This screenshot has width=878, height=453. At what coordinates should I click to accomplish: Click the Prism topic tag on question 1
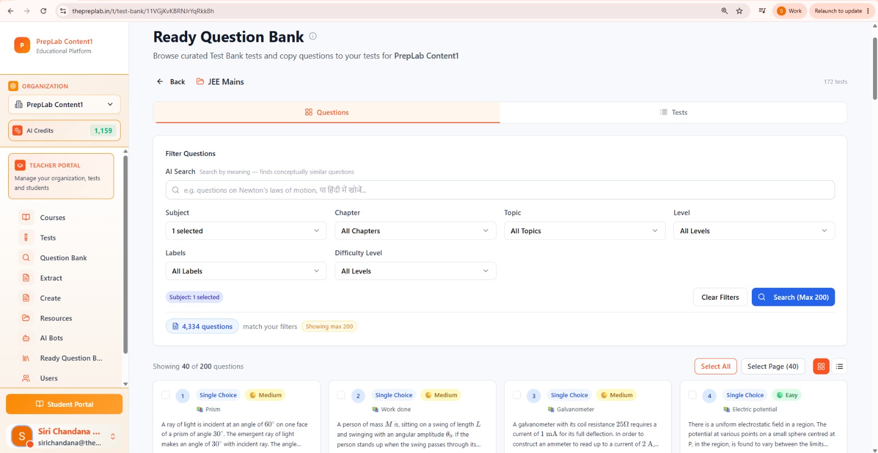[209, 410]
